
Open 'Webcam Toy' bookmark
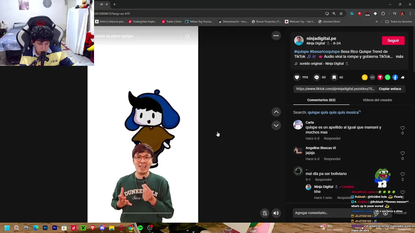tap(300, 22)
